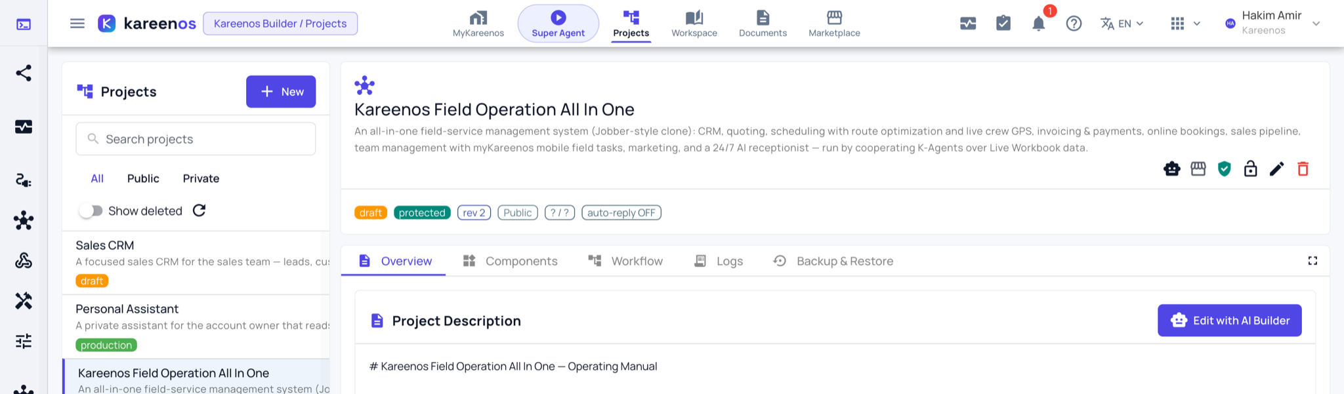Open Workspace in the top navigation
The height and width of the screenshot is (394, 1344).
tap(694, 24)
